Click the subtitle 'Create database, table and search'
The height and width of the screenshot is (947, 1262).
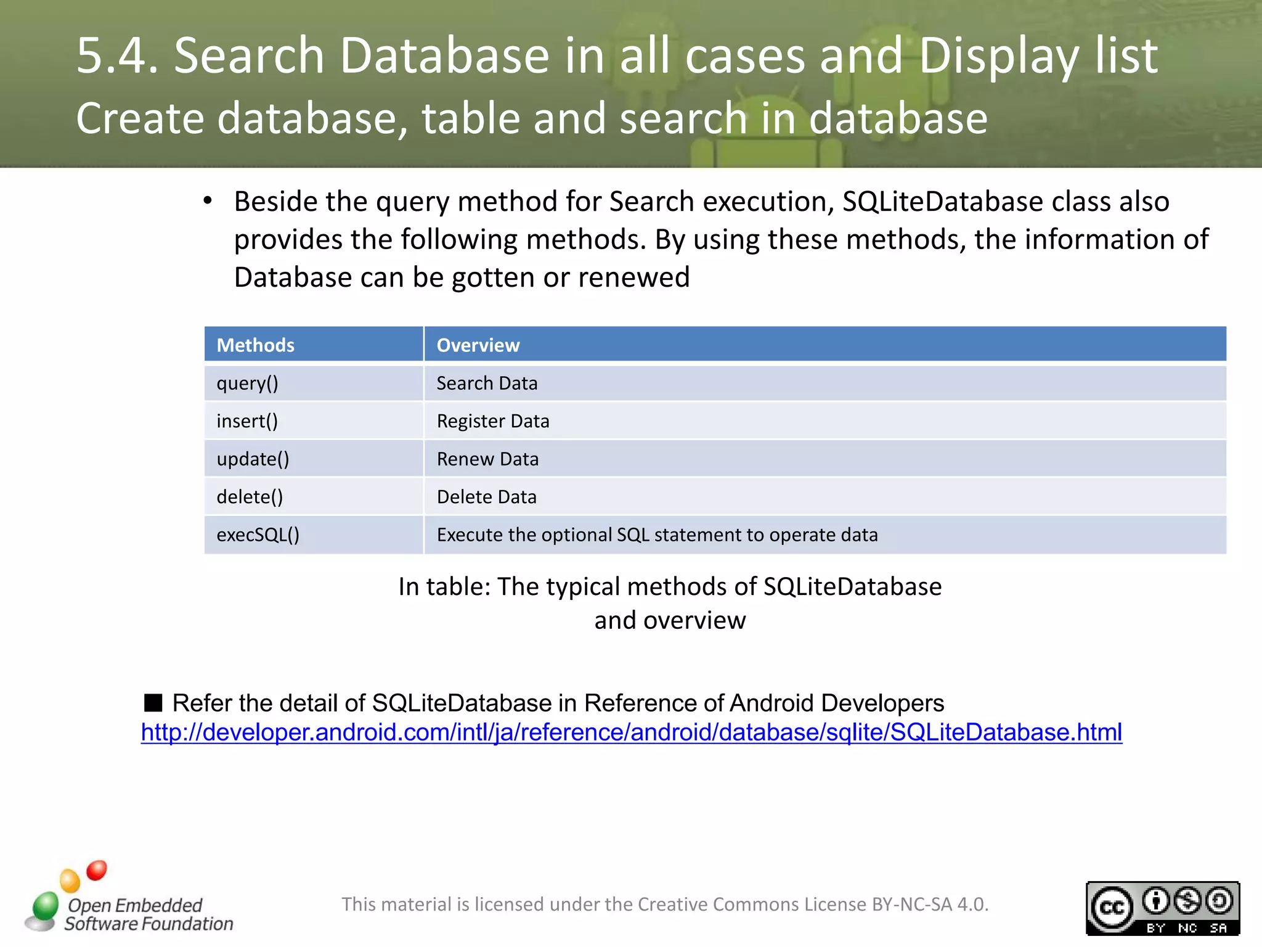coord(532,118)
